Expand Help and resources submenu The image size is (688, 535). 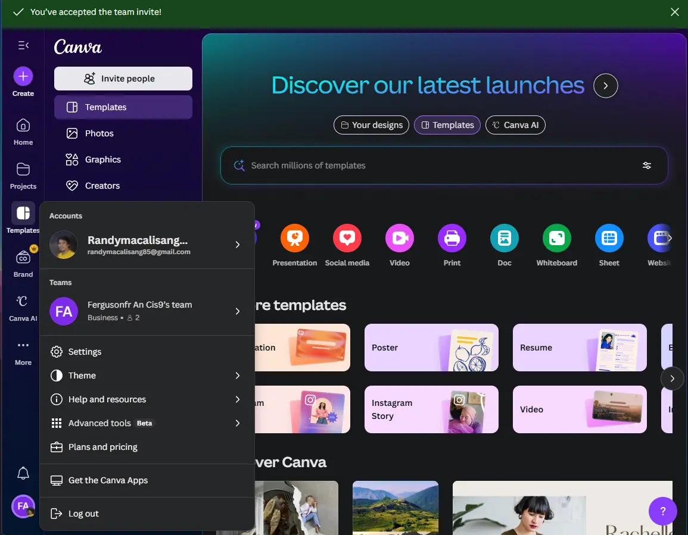(147, 399)
